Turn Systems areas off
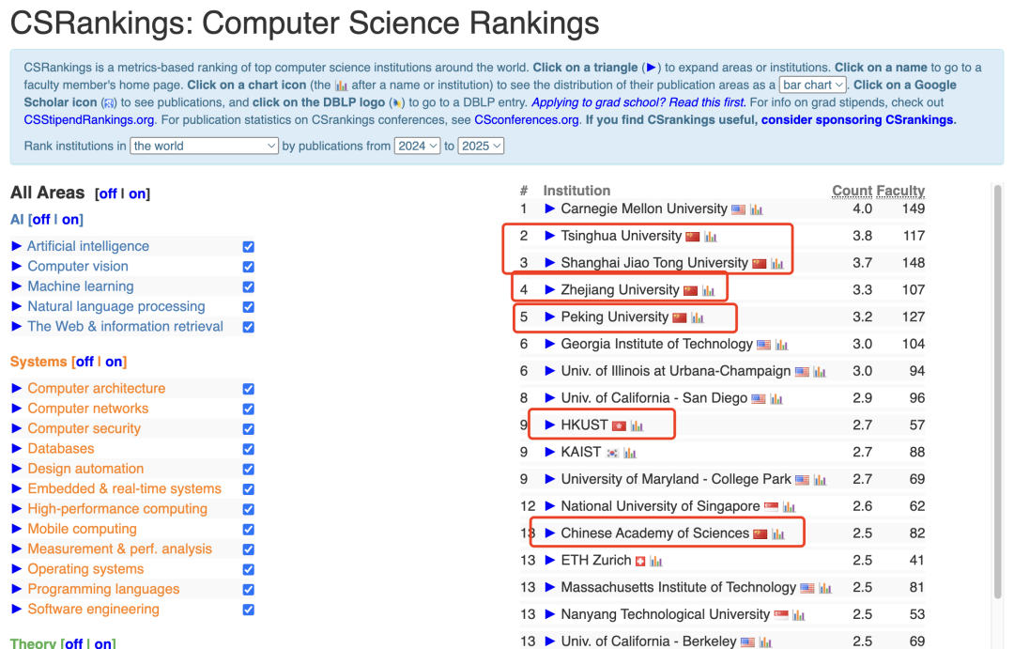Viewport: 1014px width, 649px height. 84,362
